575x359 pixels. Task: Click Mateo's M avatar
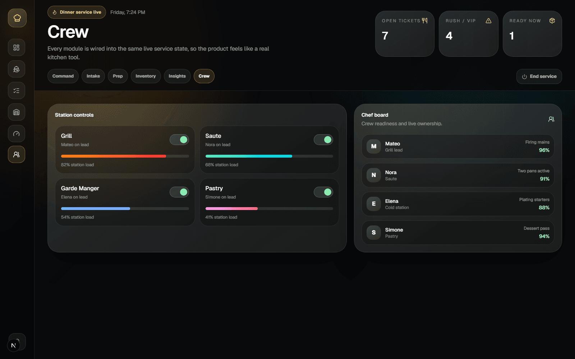pos(374,146)
